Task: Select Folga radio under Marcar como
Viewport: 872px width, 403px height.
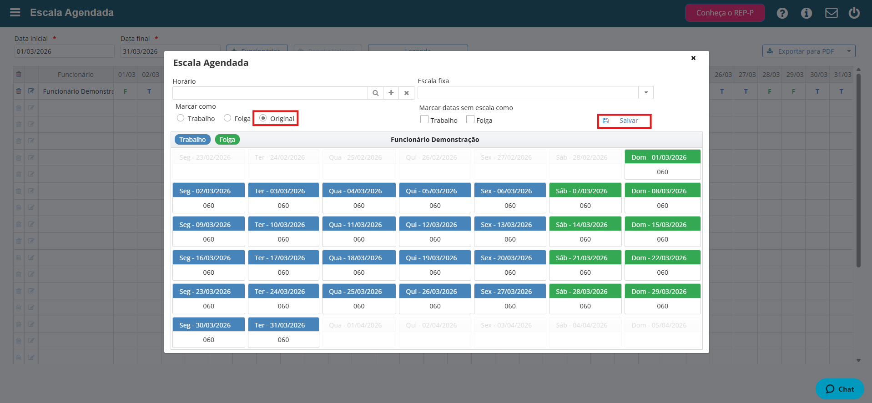Action: 227,118
